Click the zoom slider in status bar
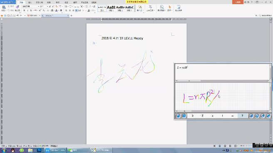The image size is (273, 153). (251, 146)
